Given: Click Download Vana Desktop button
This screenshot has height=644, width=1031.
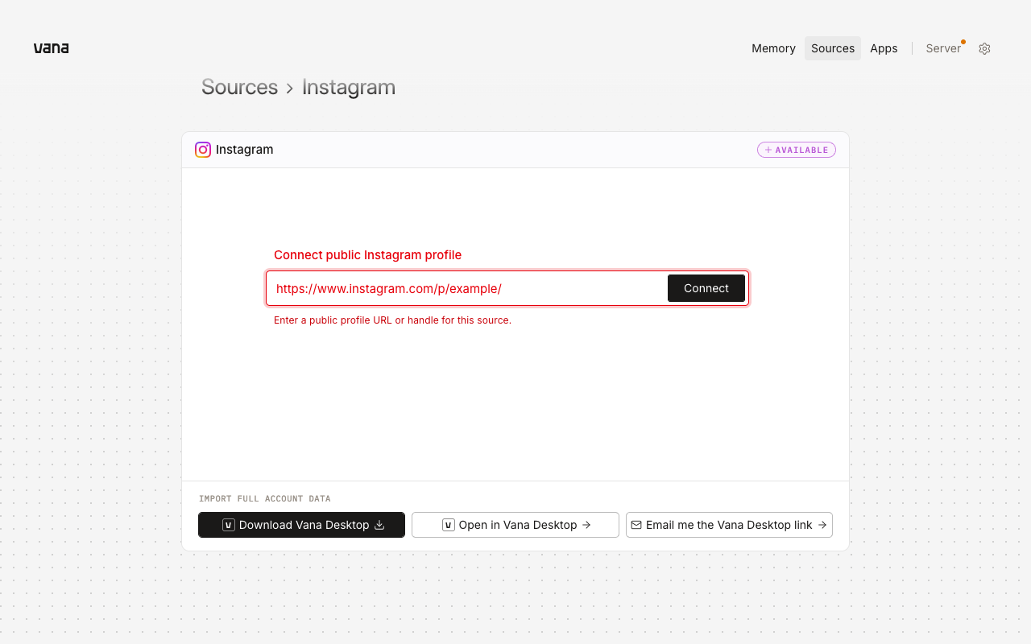Looking at the screenshot, I should pos(301,525).
